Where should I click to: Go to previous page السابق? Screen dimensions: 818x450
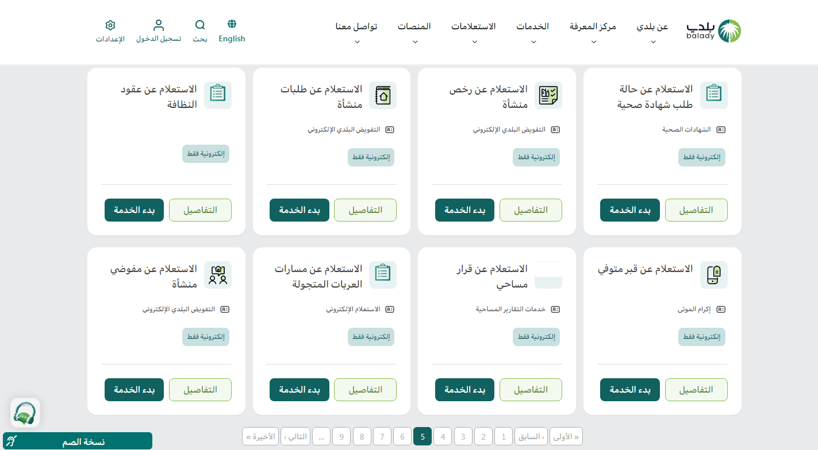pos(531,437)
